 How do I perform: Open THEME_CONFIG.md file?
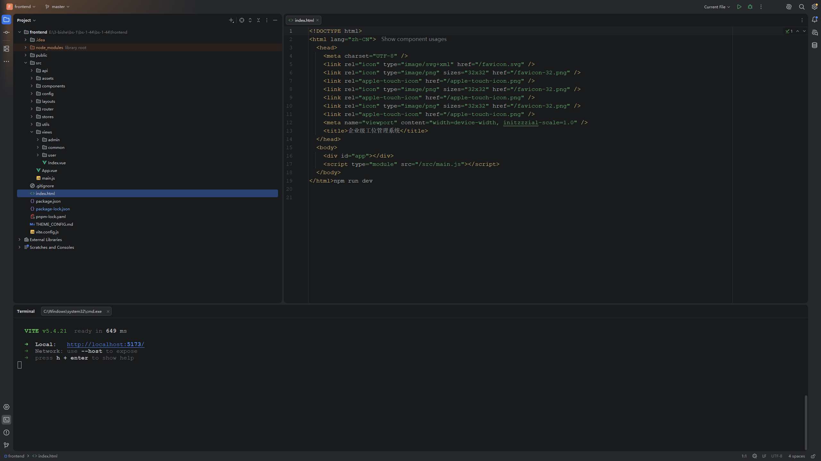tap(54, 224)
